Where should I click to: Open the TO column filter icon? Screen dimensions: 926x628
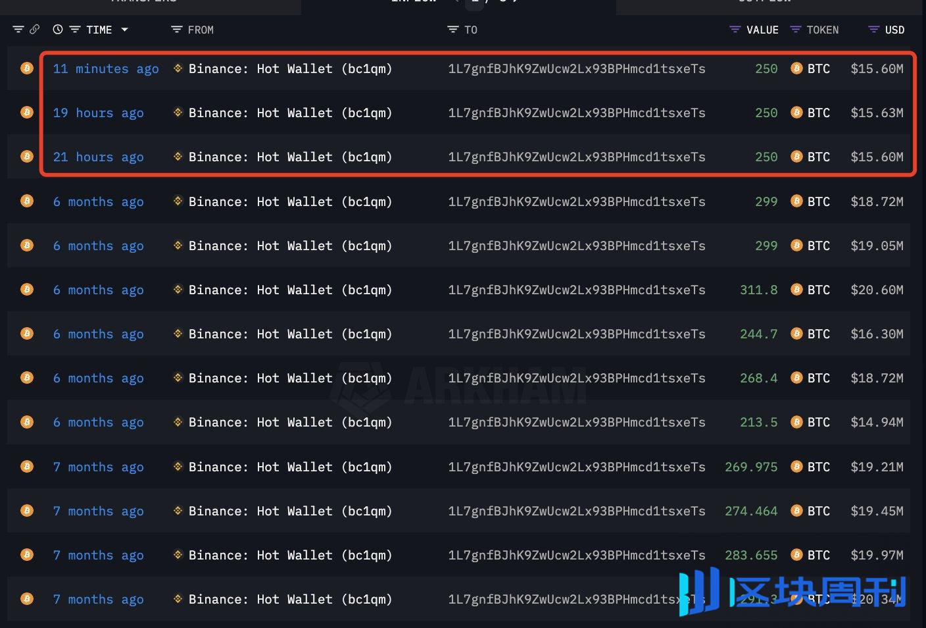click(452, 30)
